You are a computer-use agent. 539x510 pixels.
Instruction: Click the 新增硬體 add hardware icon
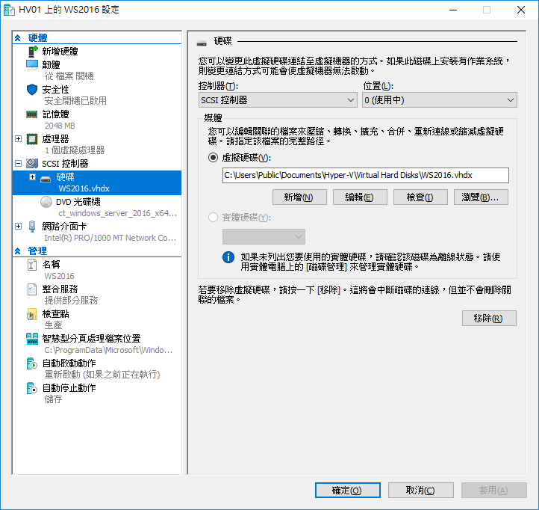tap(32, 52)
